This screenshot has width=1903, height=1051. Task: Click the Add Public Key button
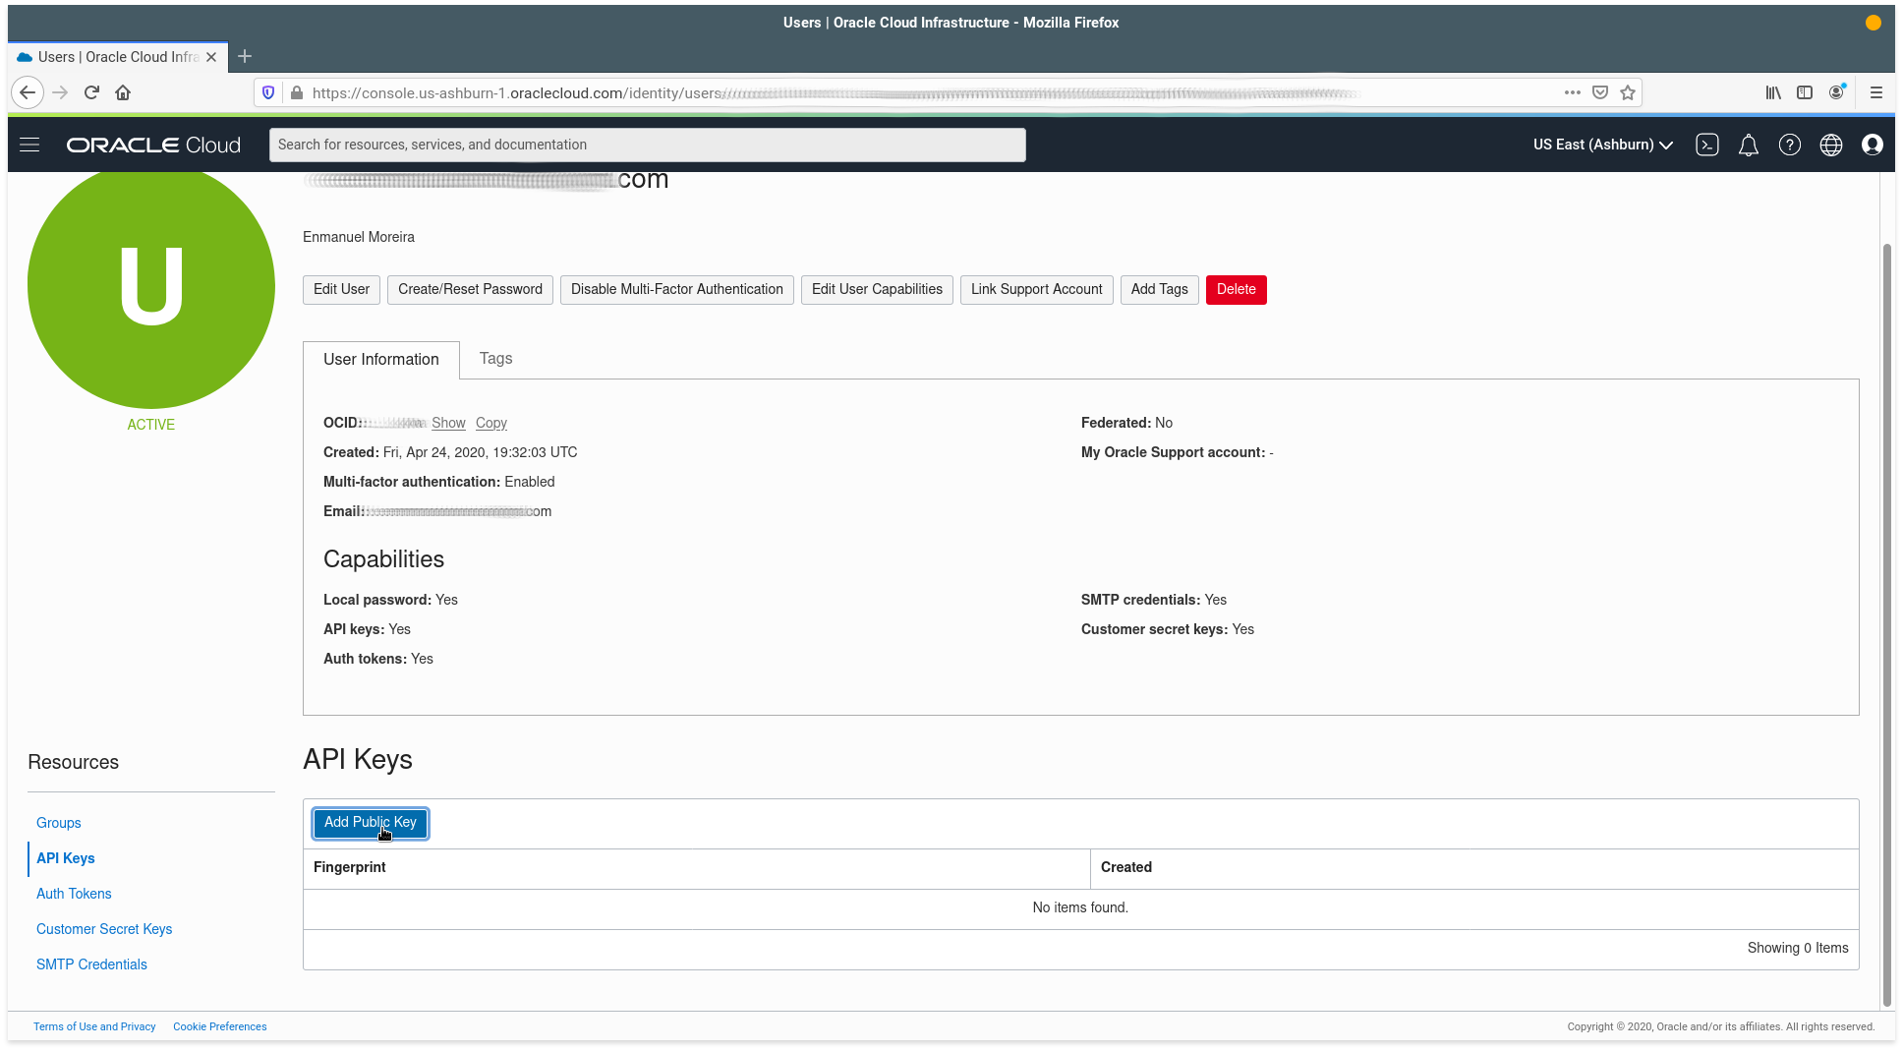[371, 823]
